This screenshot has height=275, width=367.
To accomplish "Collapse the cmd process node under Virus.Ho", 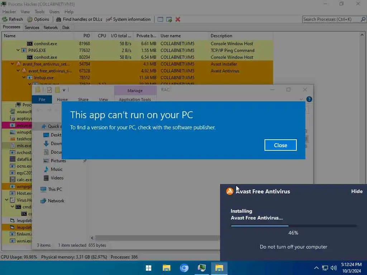I will tap(12, 207).
